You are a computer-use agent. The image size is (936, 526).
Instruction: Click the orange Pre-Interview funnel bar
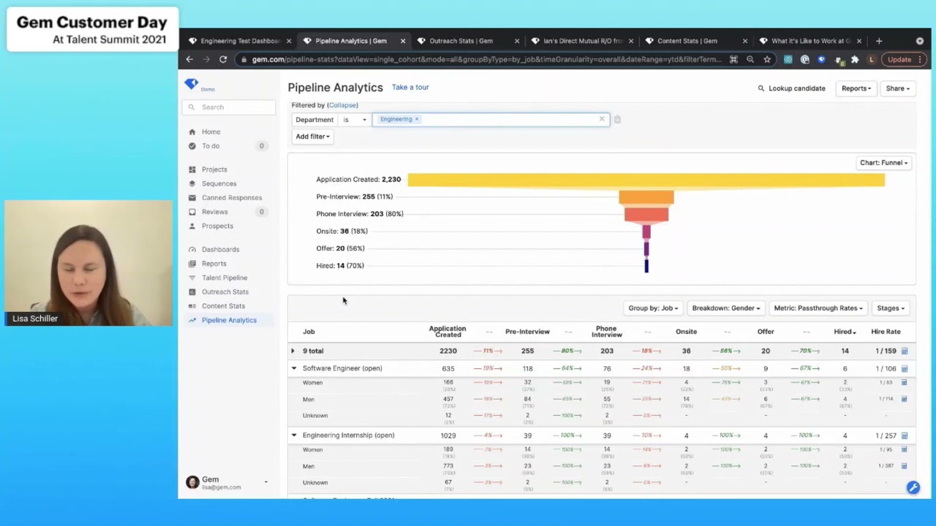click(646, 197)
